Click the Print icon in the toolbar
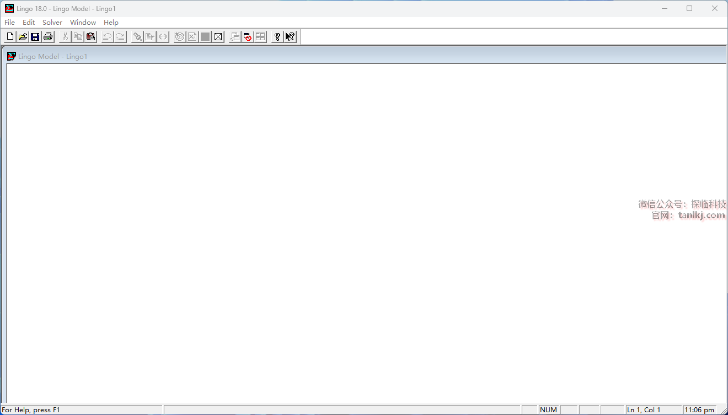Viewport: 728px width, 415px height. coord(48,37)
